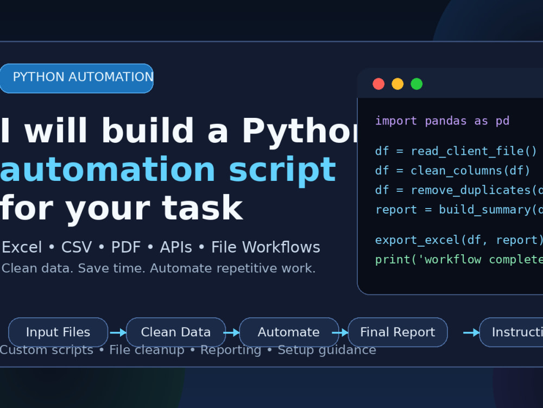Click the PYTHON AUTOMATION badge

77,78
